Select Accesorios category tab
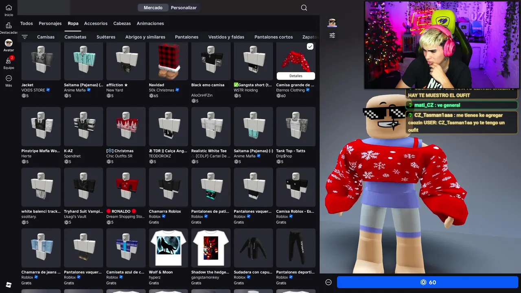Viewport: 521px width, 293px height. [96, 24]
